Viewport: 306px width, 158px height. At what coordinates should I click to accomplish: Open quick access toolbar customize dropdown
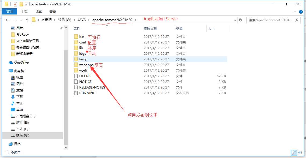[x=26, y=4]
